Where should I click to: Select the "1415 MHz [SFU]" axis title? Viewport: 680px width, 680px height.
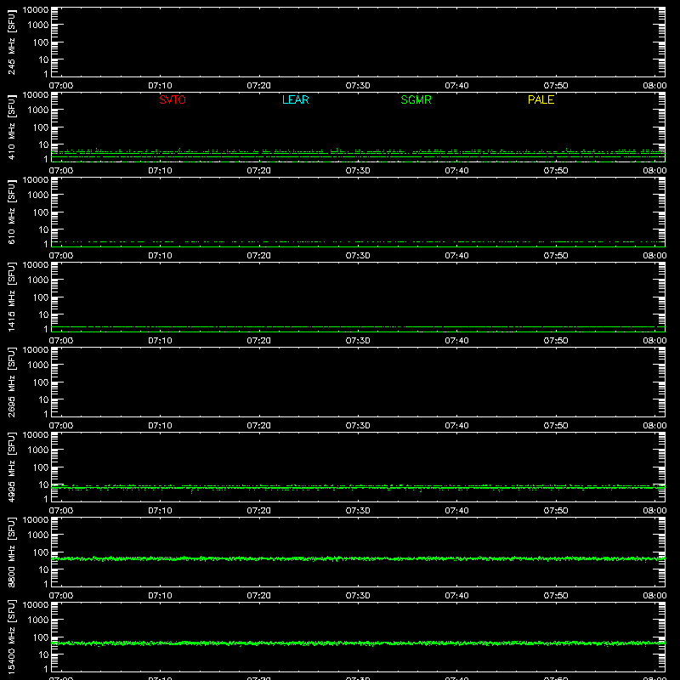coord(11,297)
